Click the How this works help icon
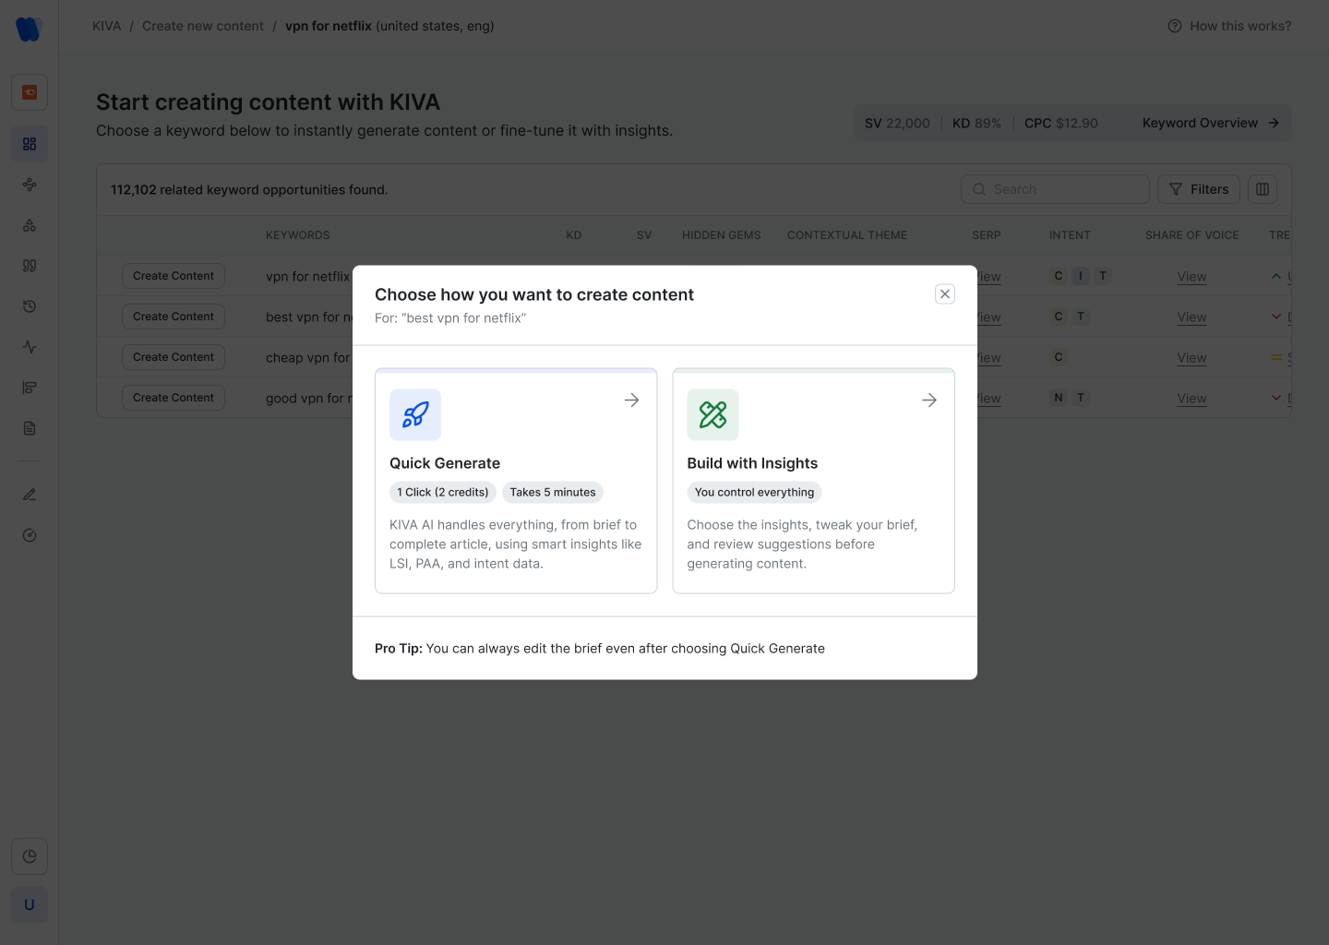Screen dimensions: 1329x945 [1175, 26]
